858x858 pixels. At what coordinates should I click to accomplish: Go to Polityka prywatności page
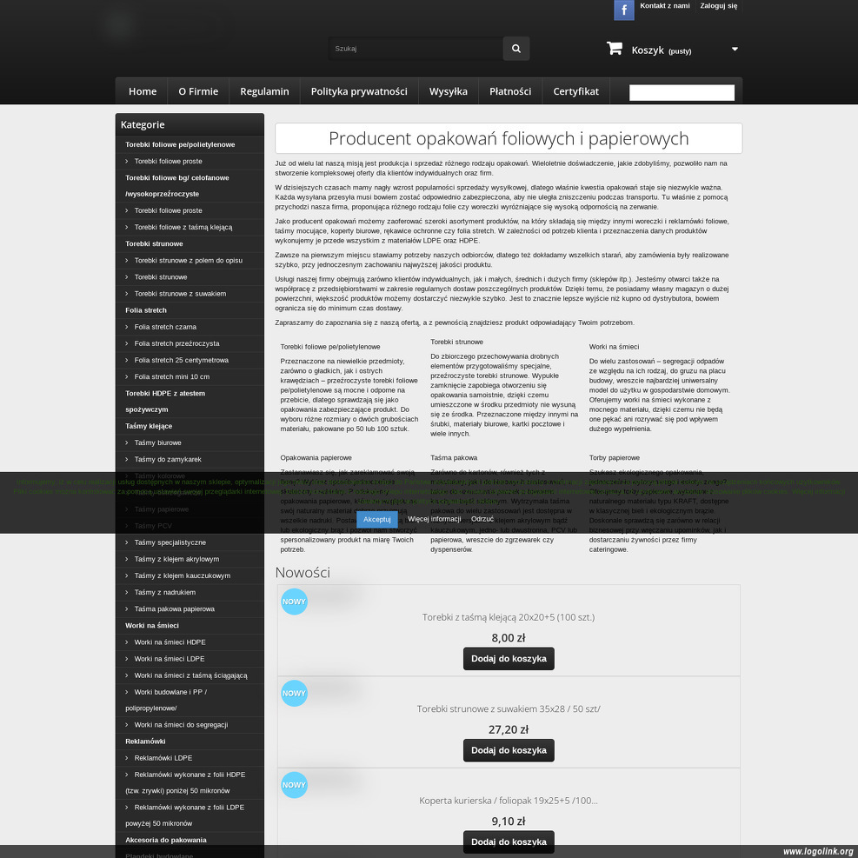tap(359, 91)
